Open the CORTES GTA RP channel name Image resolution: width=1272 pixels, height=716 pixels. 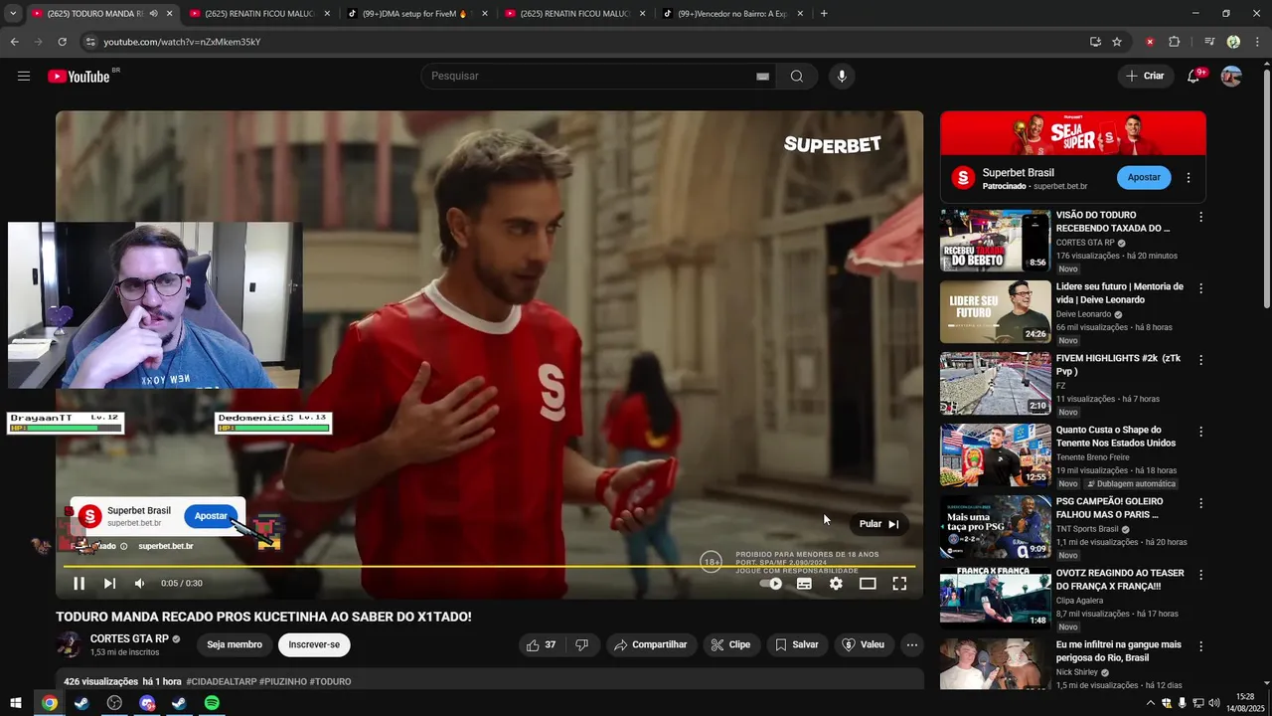[x=129, y=638]
